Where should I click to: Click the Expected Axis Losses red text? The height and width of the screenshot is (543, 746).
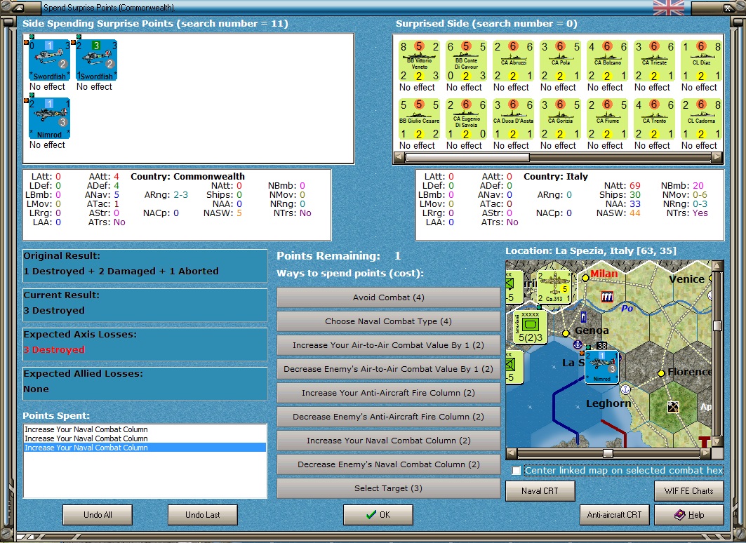coord(54,350)
